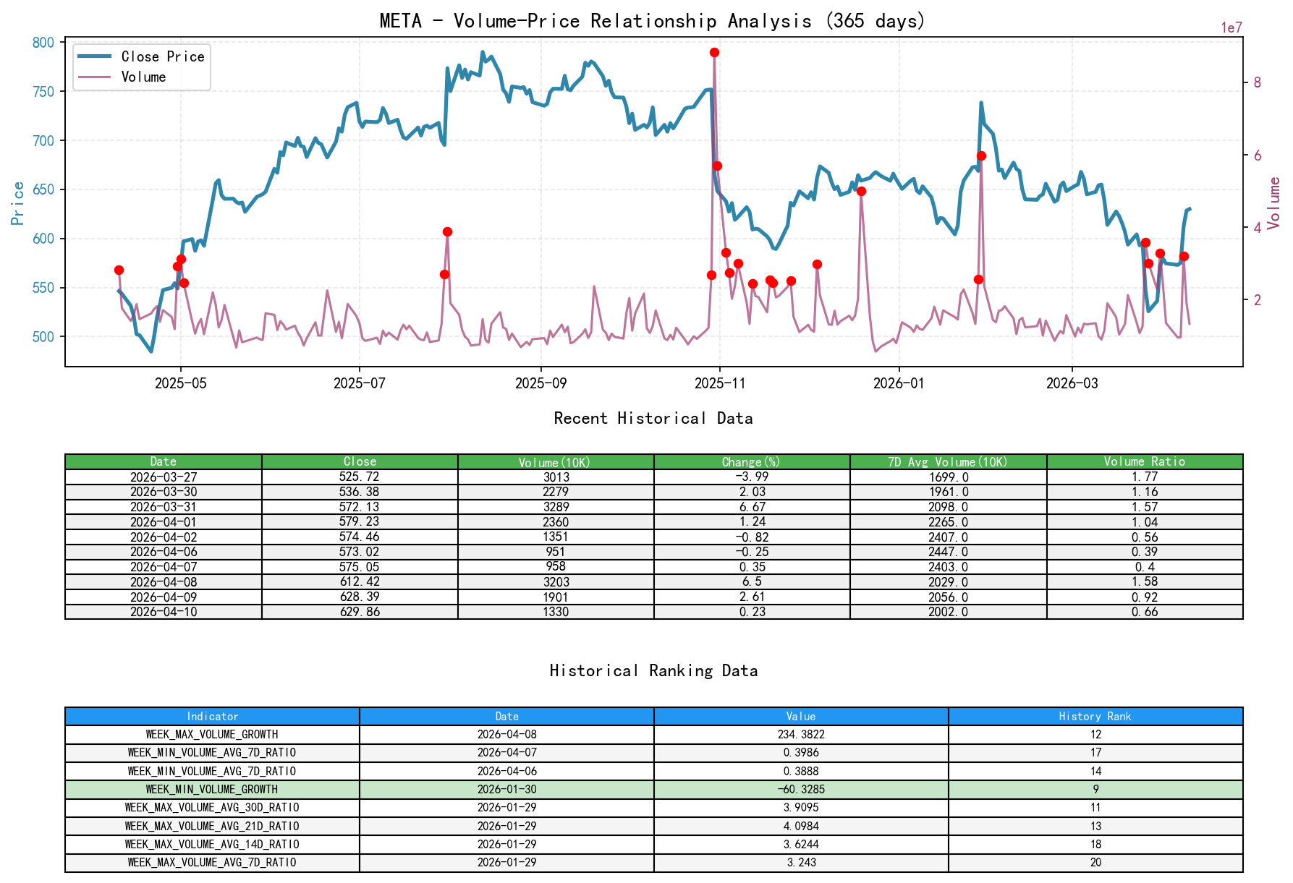Click the volume value 951
Image resolution: width=1293 pixels, height=883 pixels.
pos(556,552)
